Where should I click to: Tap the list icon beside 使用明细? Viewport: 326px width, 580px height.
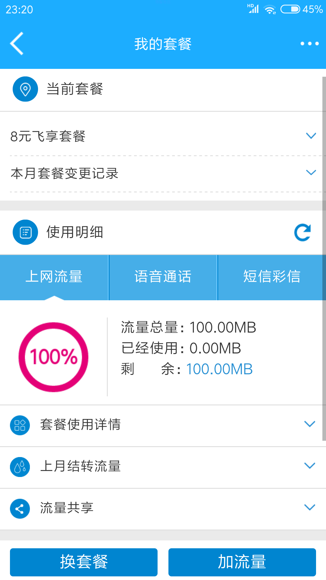pyautogui.click(x=25, y=232)
